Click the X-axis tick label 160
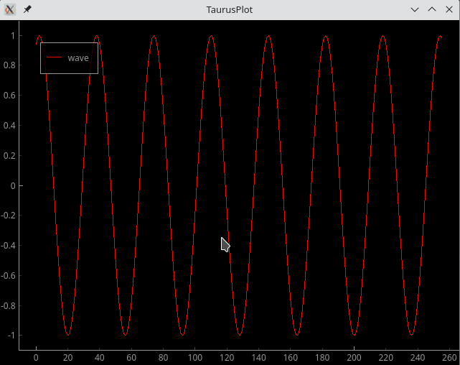Viewport: 460px width, 365px height. click(291, 357)
